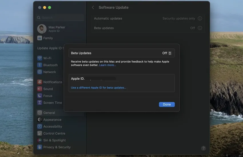Click the info icon beside Automatic updates

click(200, 18)
